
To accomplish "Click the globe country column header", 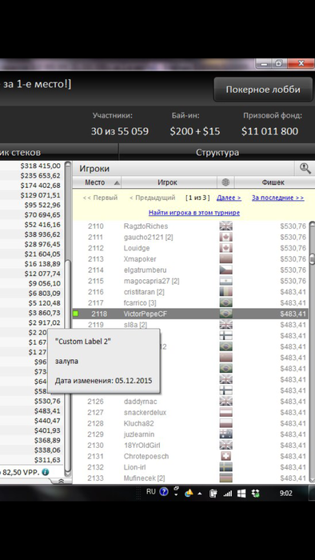I will [225, 182].
